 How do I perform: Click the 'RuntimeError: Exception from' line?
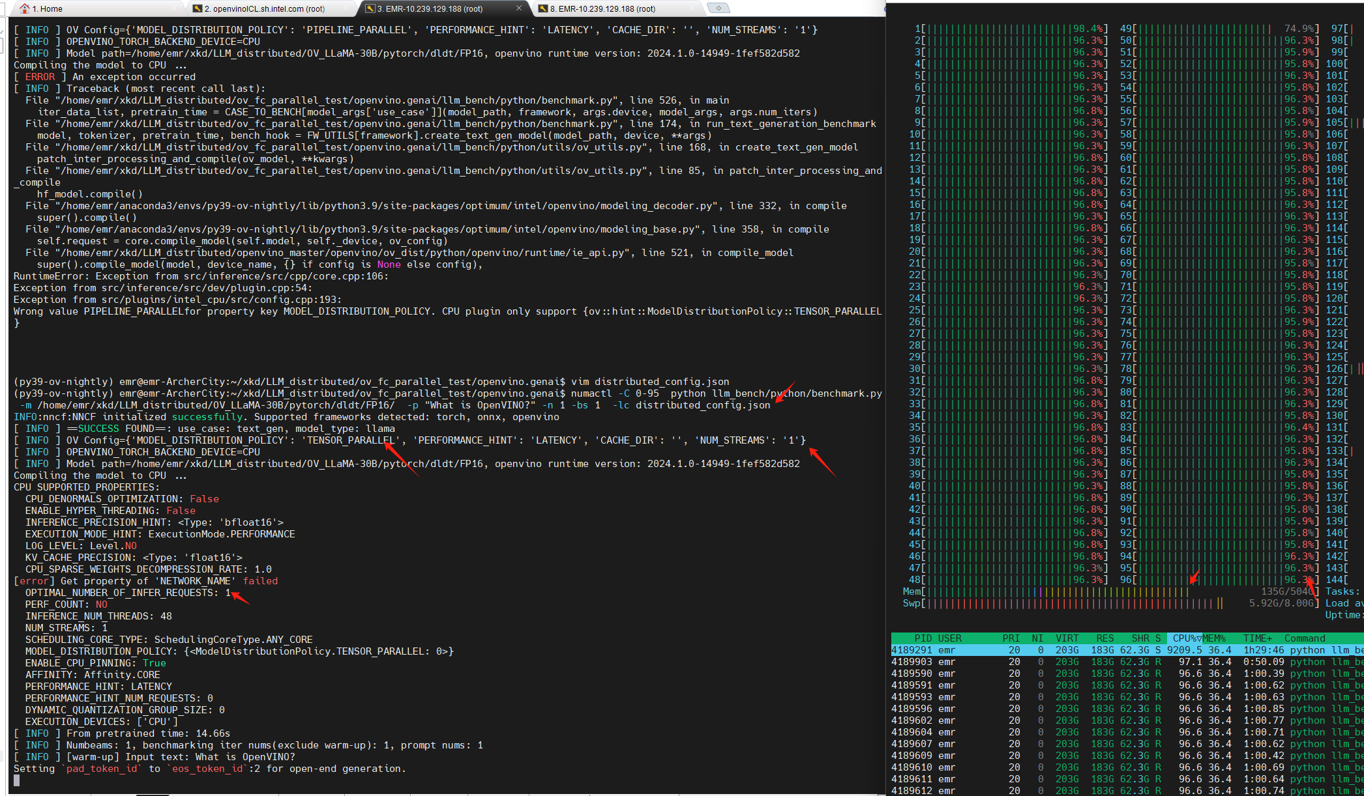click(201, 276)
